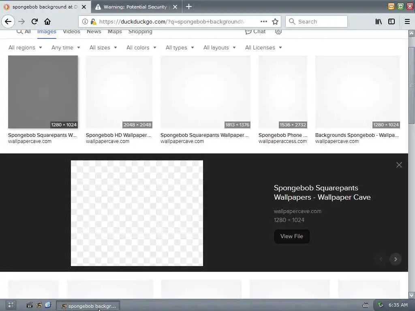Select the Backgrounds Spongebob thumbnail
This screenshot has height=311, width=415.
tap(357, 92)
